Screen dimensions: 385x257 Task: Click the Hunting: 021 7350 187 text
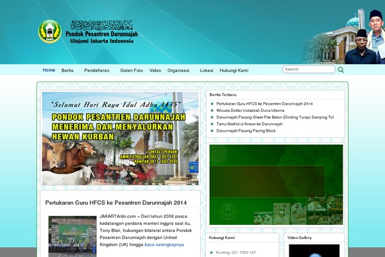tap(236, 253)
